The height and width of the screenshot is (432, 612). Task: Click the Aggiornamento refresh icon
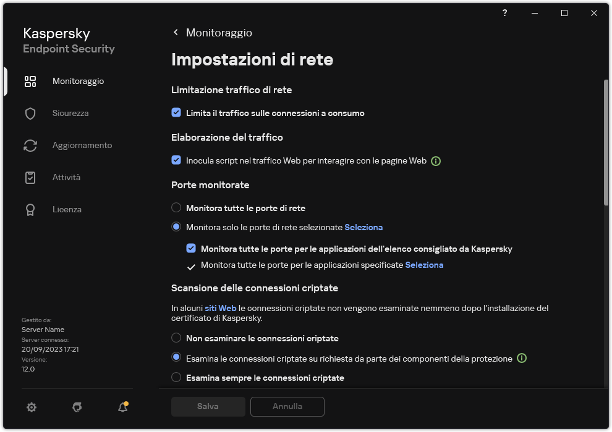30,145
